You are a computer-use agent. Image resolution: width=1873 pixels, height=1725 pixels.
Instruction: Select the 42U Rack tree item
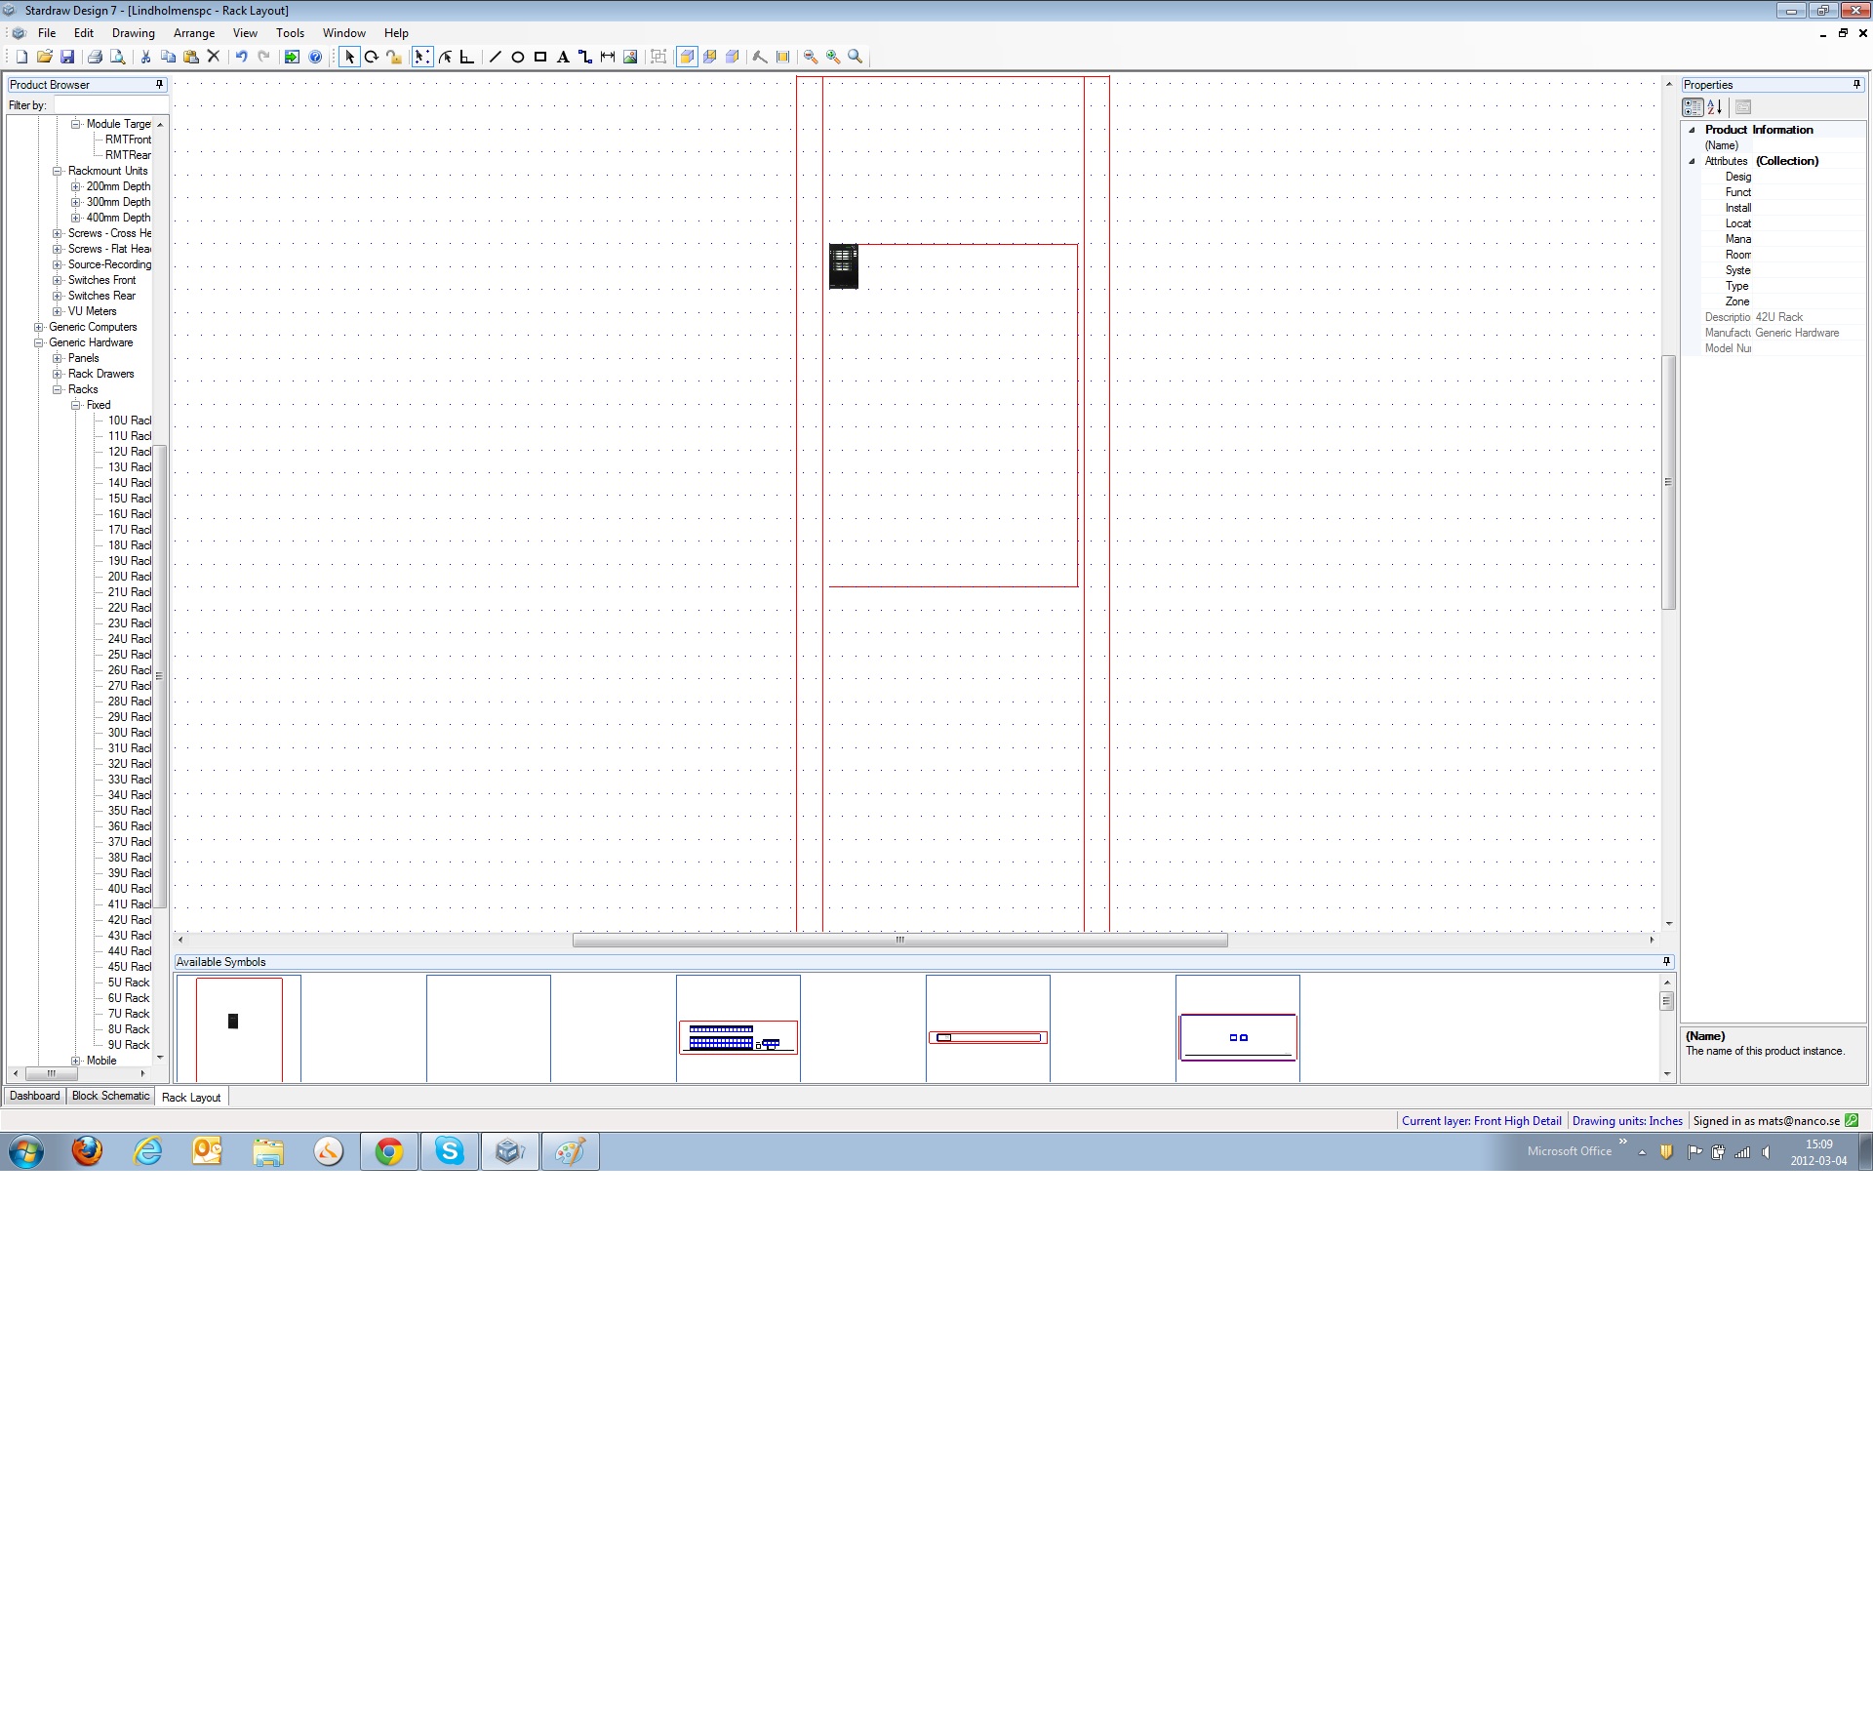129,920
